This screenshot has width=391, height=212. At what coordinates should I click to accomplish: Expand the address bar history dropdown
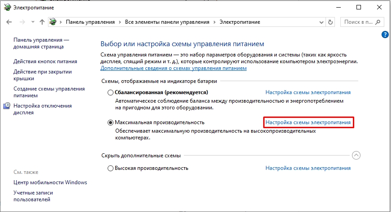321,22
